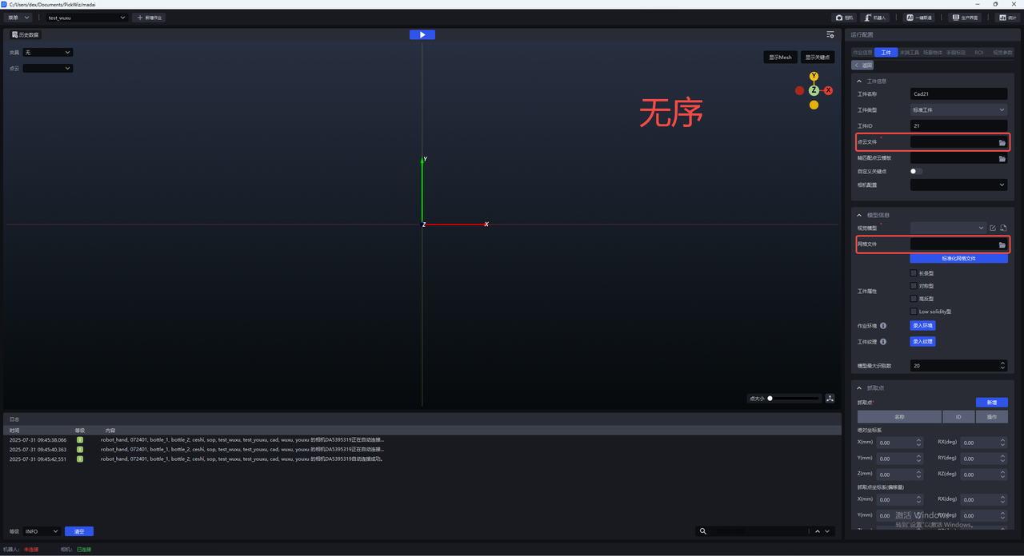Open the robot (机器人) toolbar button
Image resolution: width=1024 pixels, height=556 pixels.
coord(875,18)
